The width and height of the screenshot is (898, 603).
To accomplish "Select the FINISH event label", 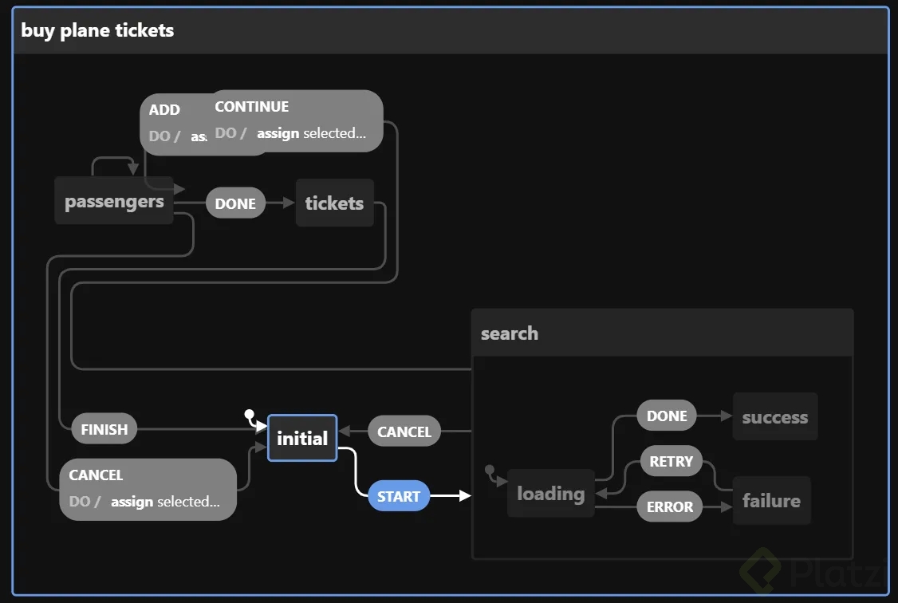I will [x=104, y=430].
